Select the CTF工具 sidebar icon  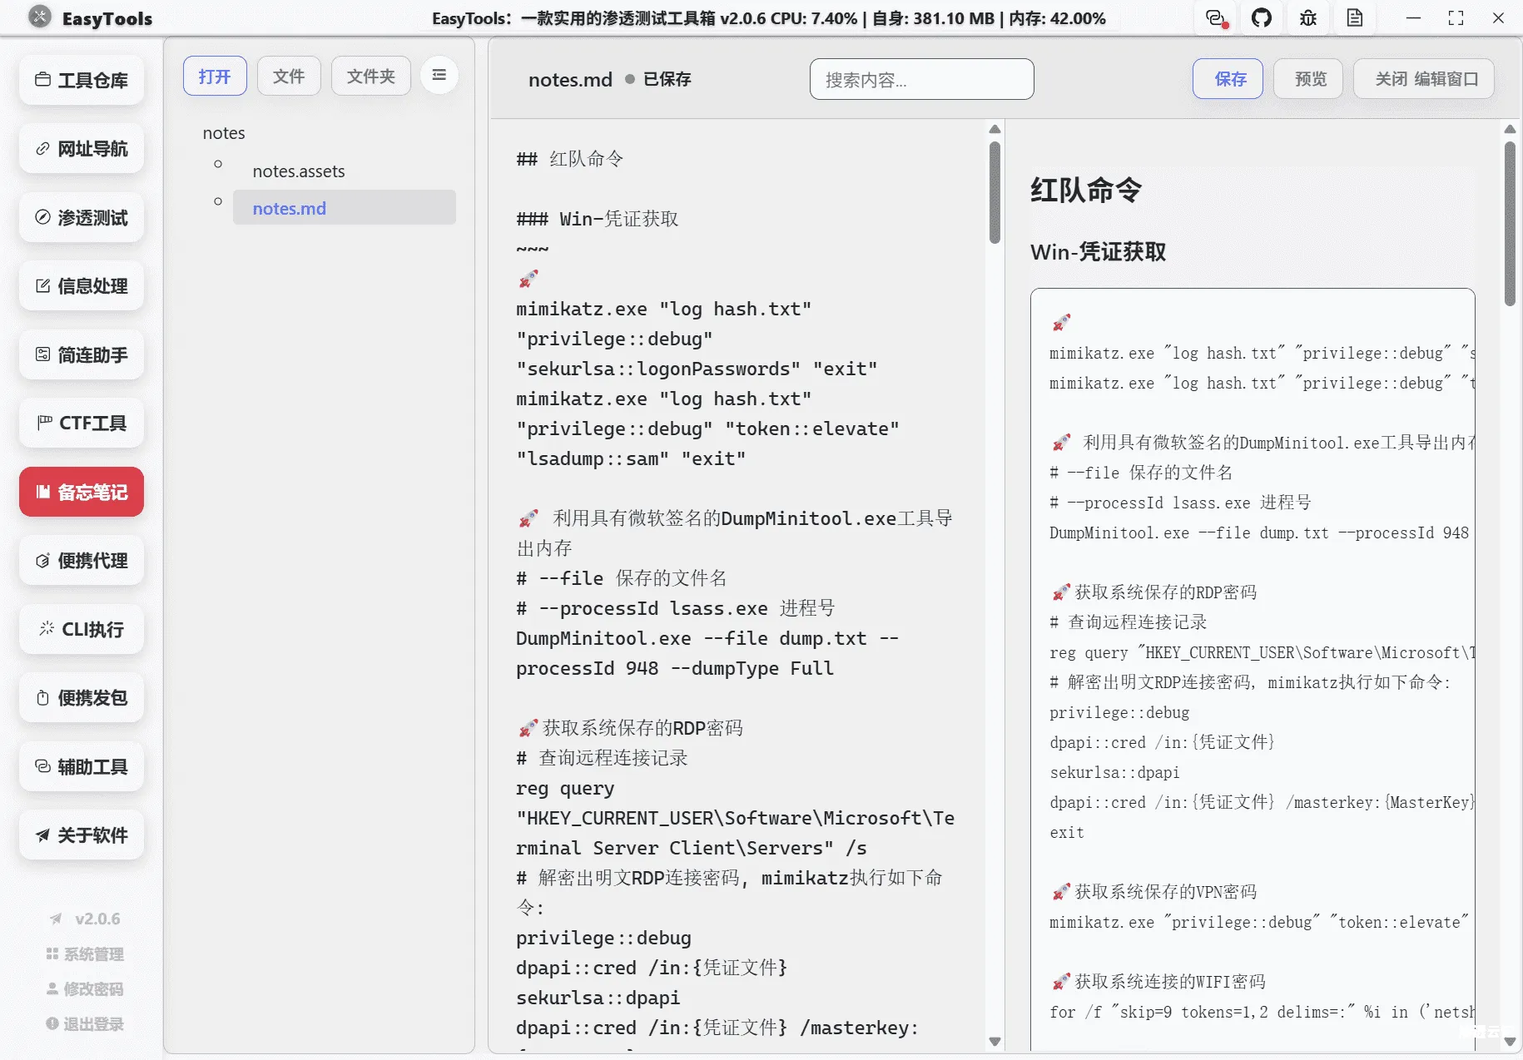(x=81, y=423)
